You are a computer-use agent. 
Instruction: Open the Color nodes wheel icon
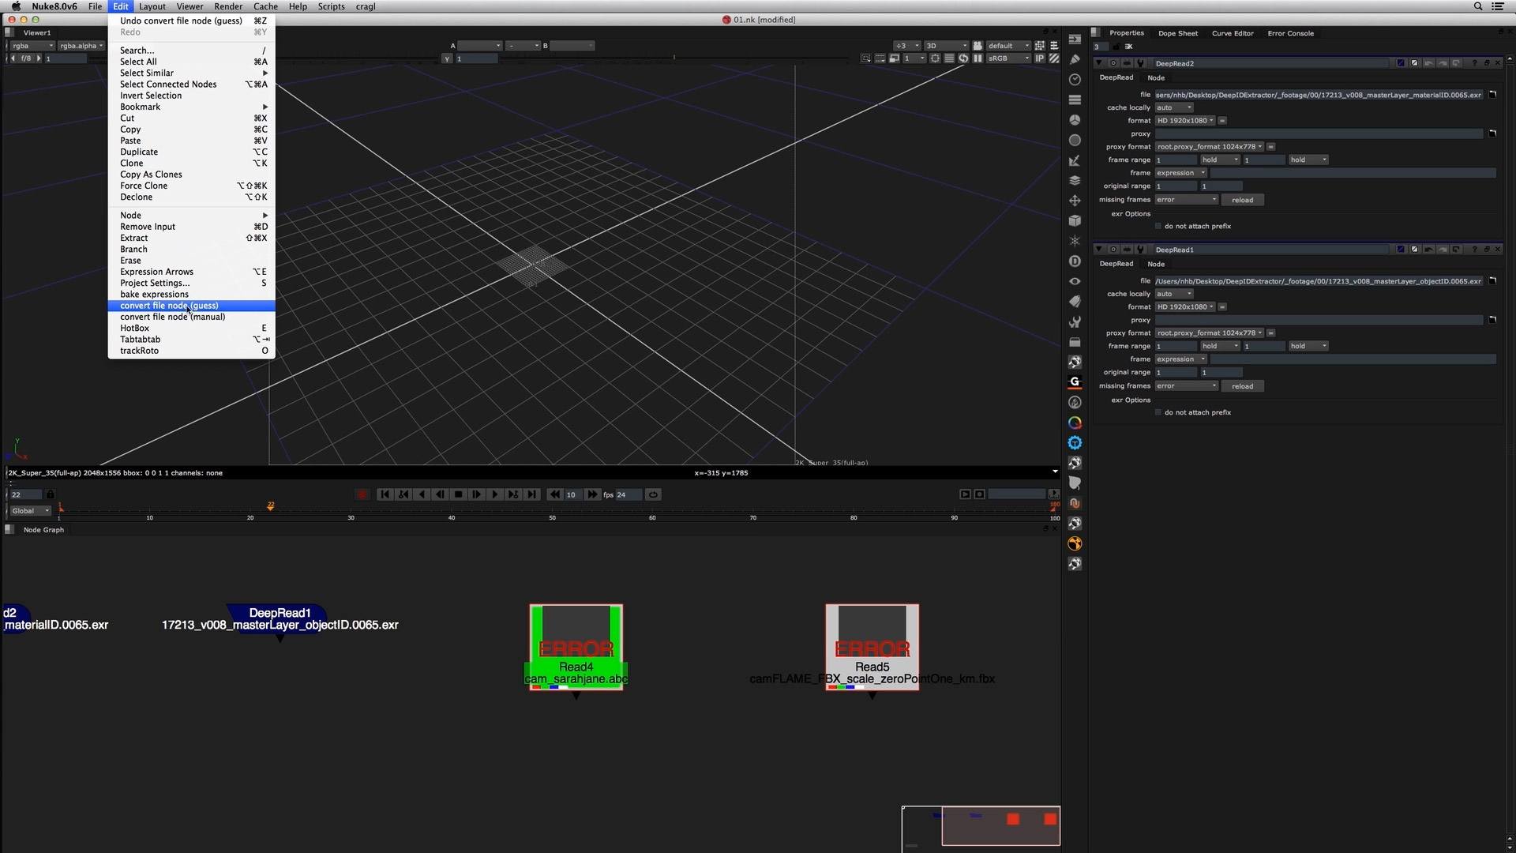pos(1075,120)
